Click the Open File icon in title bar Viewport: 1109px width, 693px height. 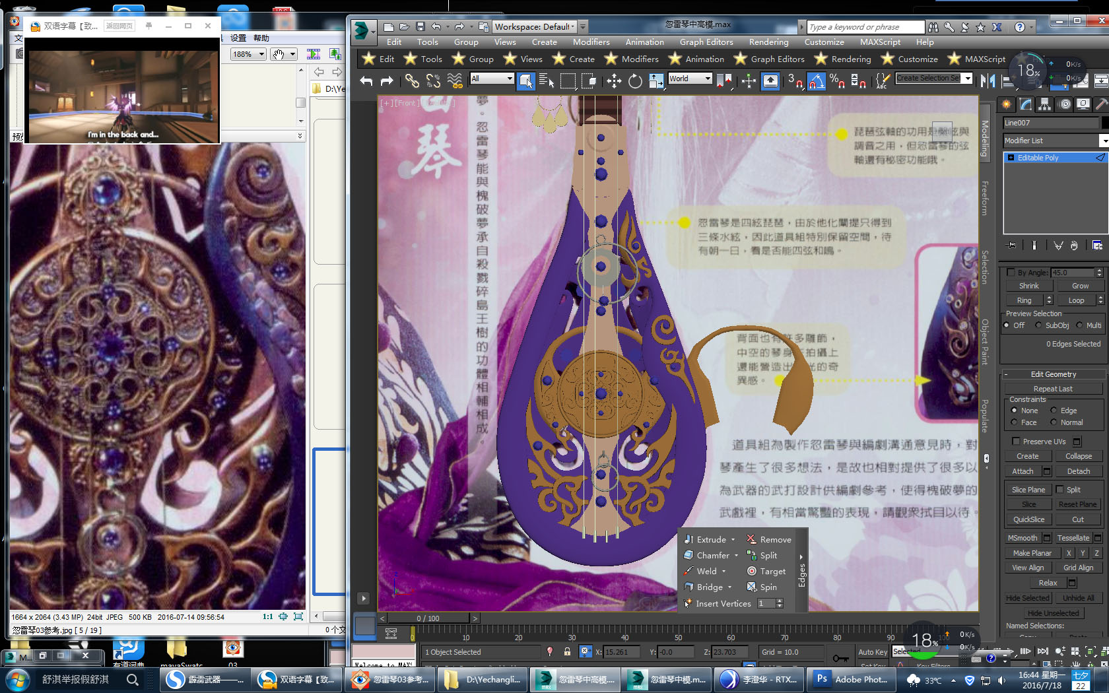(404, 26)
